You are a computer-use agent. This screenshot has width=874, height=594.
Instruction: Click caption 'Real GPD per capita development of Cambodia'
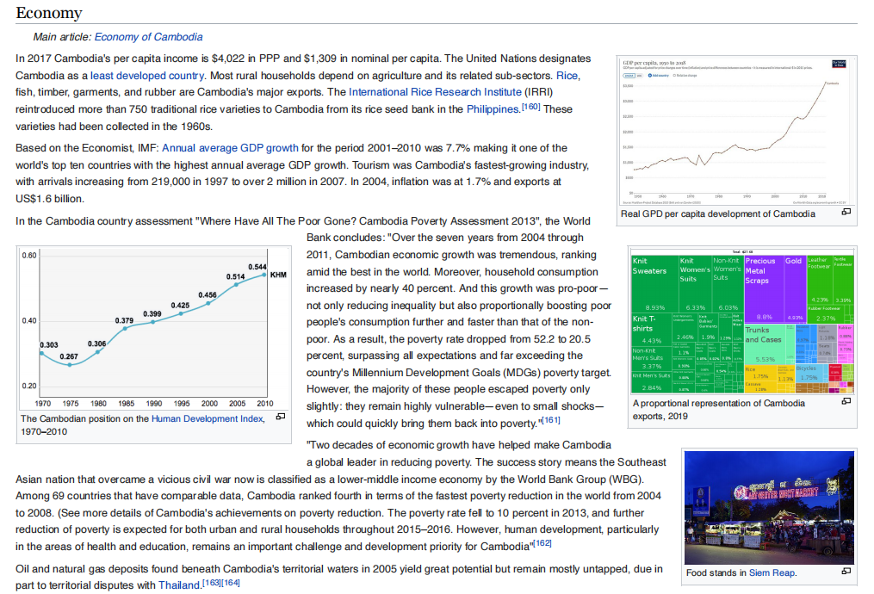[718, 214]
